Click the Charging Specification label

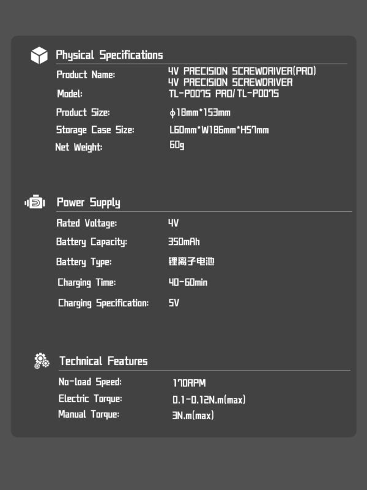pos(103,303)
